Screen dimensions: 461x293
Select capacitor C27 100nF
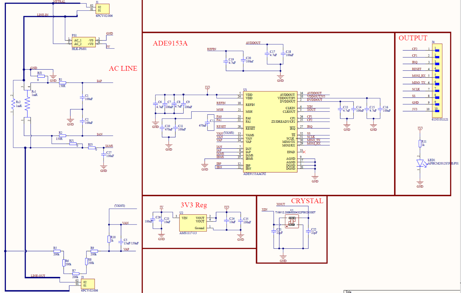tap(103, 154)
